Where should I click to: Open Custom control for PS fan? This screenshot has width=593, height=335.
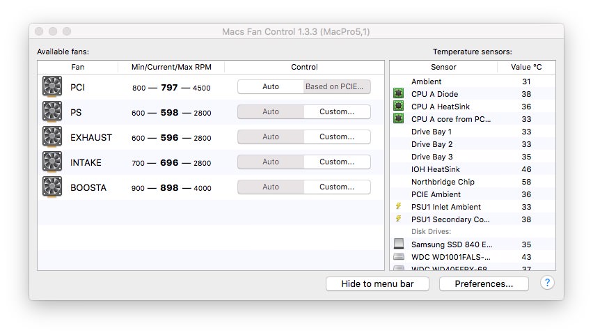[337, 111]
